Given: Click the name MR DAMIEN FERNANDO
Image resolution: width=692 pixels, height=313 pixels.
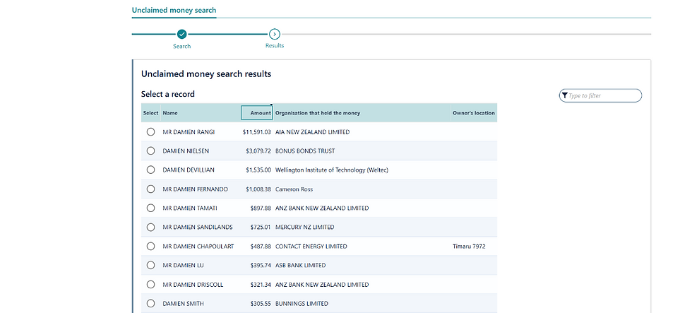Looking at the screenshot, I should 195,189.
